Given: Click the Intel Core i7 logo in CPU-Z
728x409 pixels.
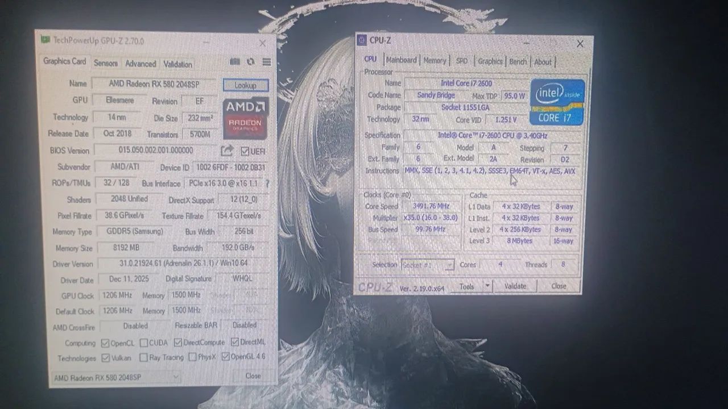Looking at the screenshot, I should 557,102.
